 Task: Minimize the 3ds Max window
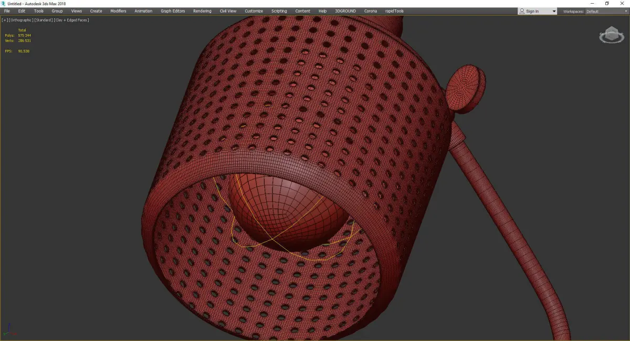pos(593,4)
